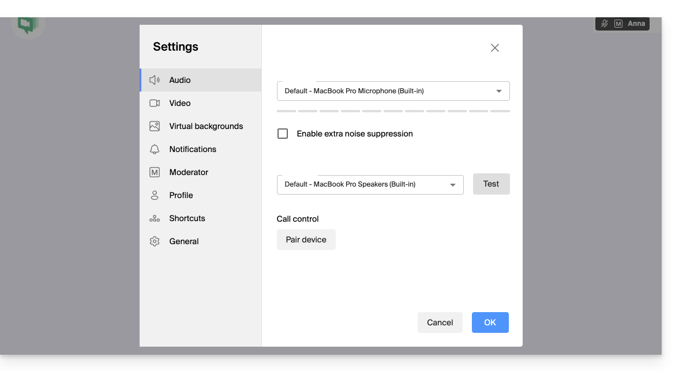Click the Notifications bell icon

pyautogui.click(x=155, y=149)
